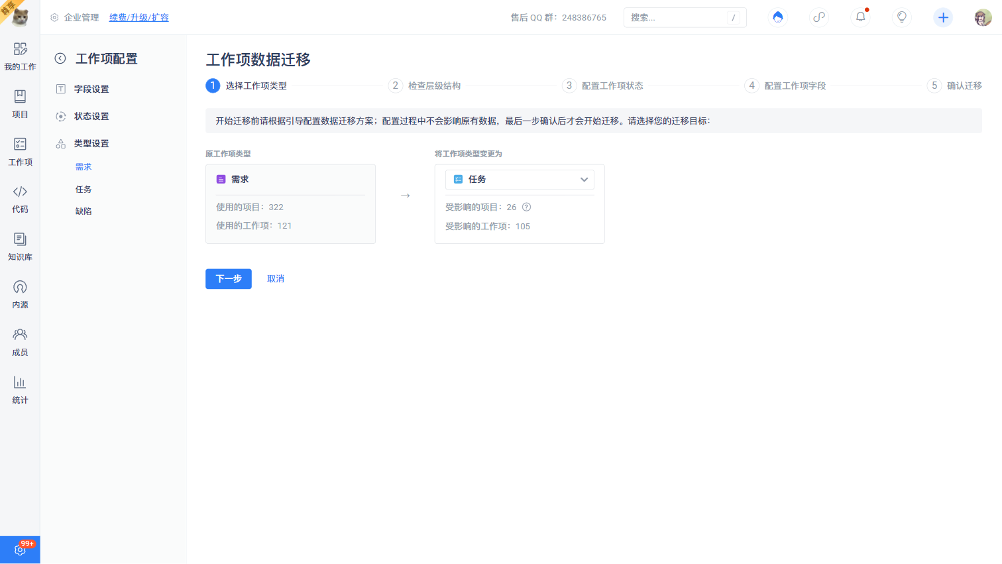Click the blue plus create button
The image size is (1002, 564).
[943, 17]
